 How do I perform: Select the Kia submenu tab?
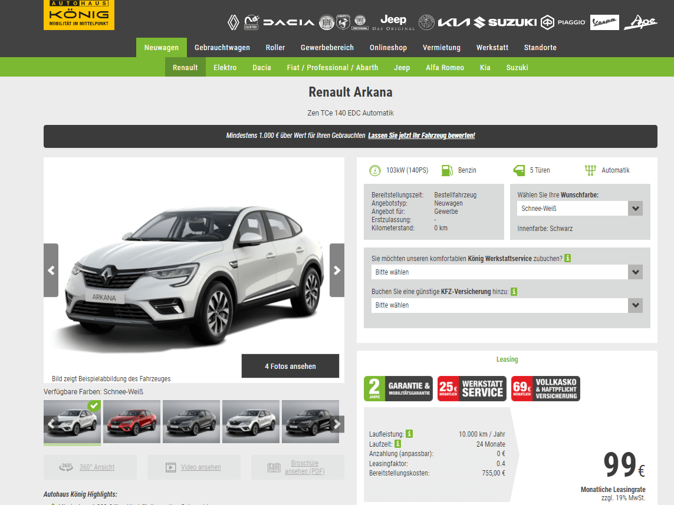tap(485, 67)
